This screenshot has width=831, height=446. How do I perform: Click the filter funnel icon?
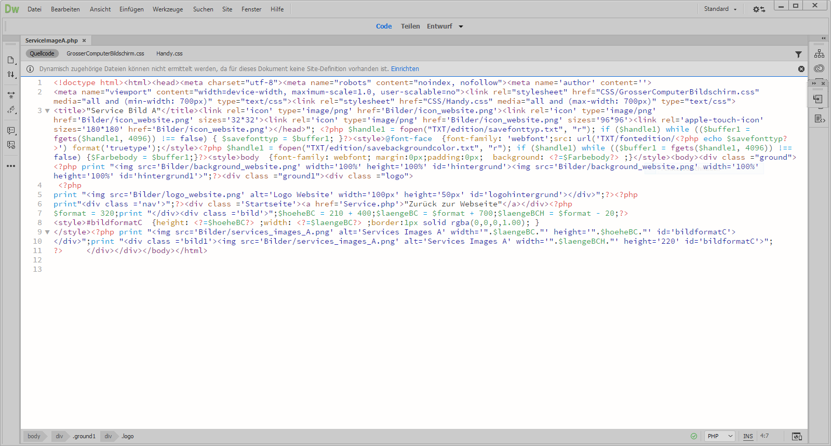[798, 54]
